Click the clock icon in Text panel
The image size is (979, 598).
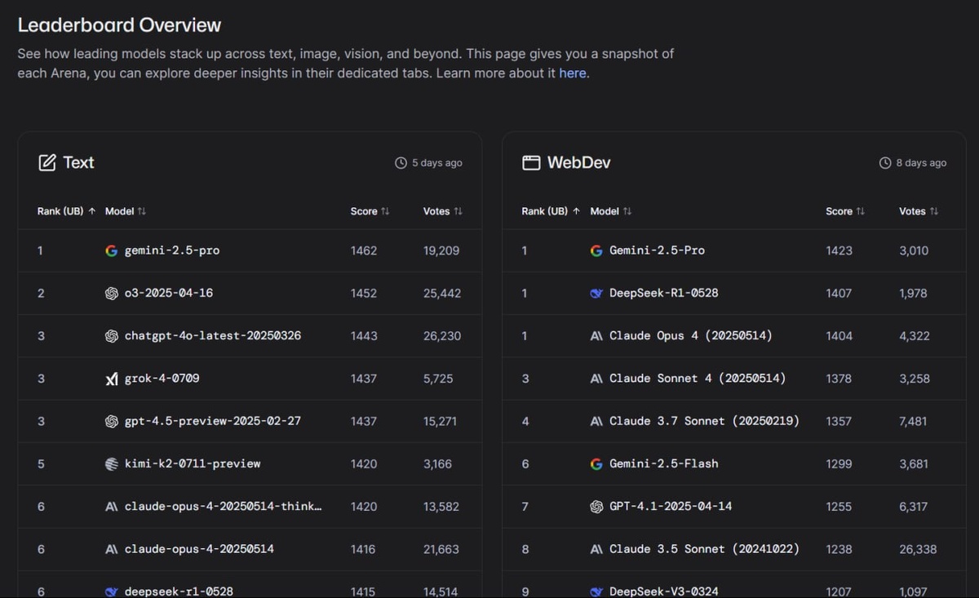(x=401, y=163)
